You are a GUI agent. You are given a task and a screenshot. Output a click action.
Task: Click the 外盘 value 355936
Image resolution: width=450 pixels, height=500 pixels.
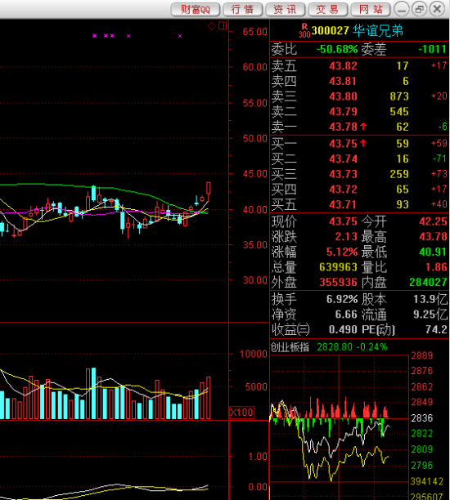[x=338, y=282]
